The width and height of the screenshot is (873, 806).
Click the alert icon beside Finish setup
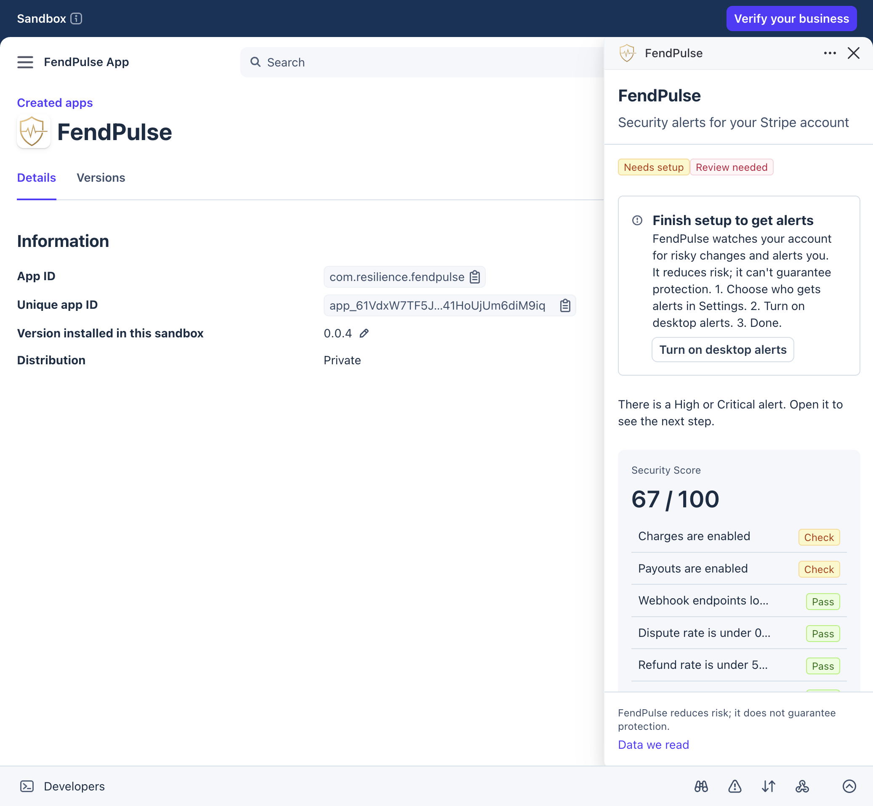click(637, 220)
